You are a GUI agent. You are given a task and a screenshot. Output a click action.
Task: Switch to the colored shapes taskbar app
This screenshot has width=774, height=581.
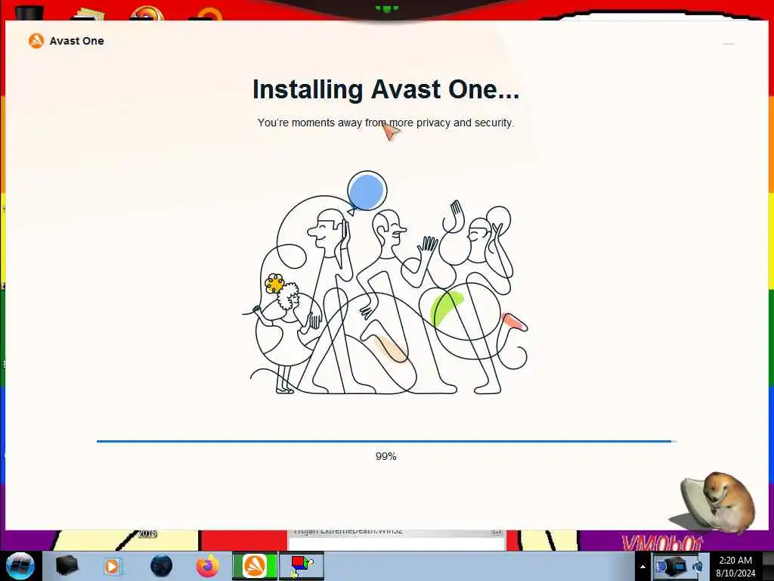(x=301, y=566)
